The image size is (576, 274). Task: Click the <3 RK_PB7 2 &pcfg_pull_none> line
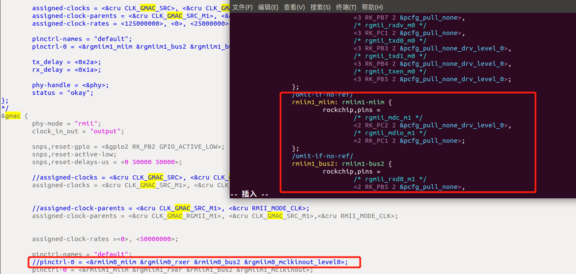click(x=409, y=18)
